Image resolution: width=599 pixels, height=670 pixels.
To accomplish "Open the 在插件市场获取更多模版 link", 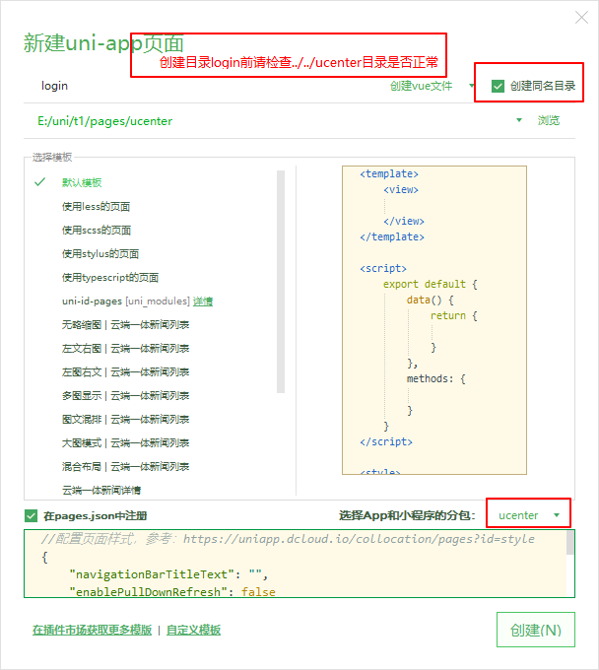I will [92, 631].
